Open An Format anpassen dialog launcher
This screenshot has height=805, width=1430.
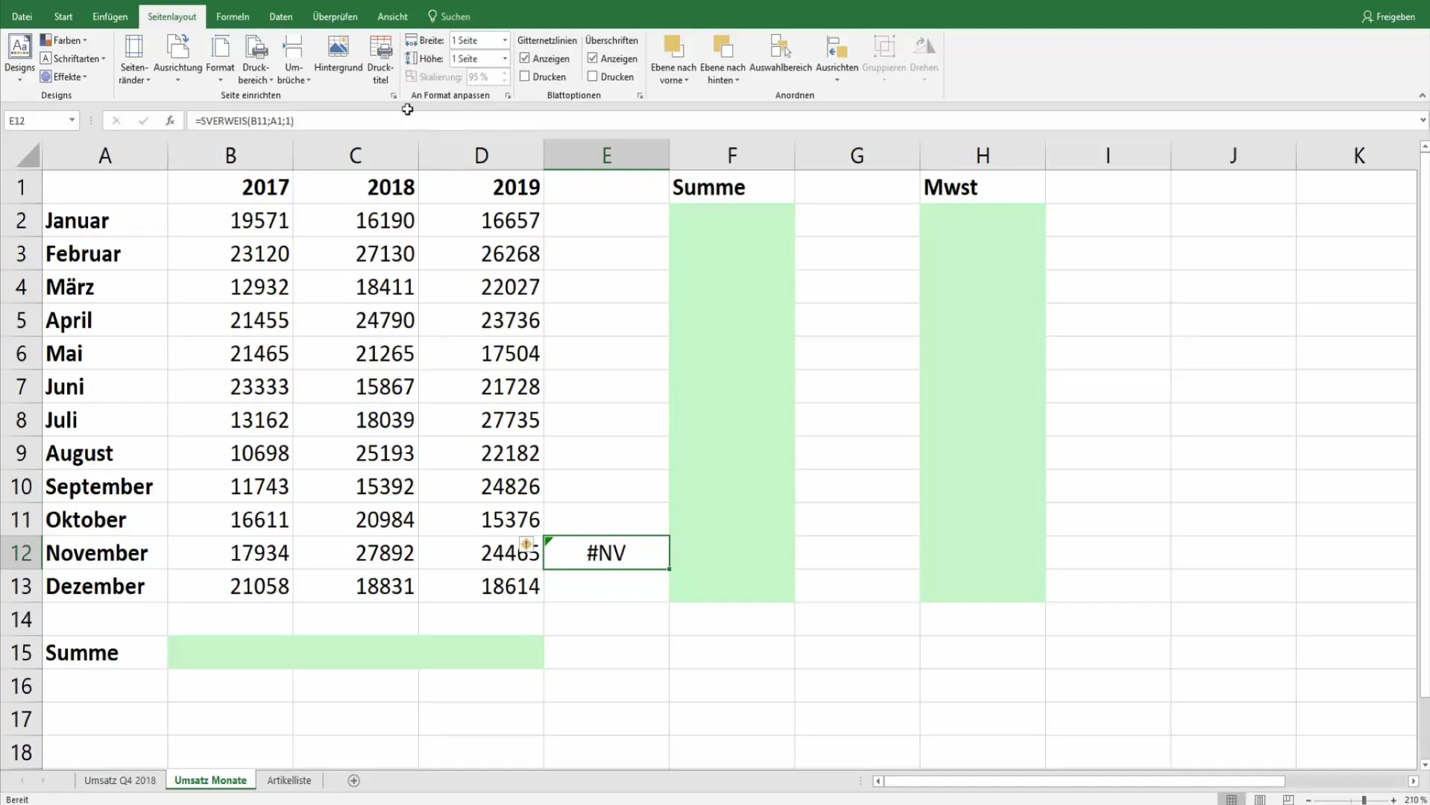508,95
